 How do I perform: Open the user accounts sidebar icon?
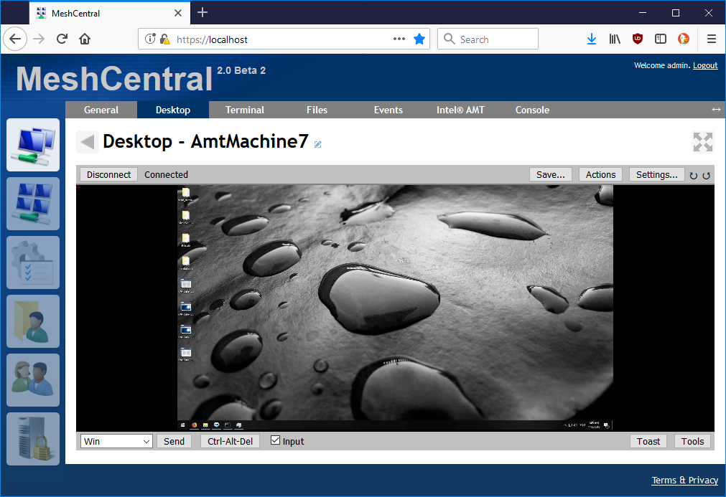[33, 380]
